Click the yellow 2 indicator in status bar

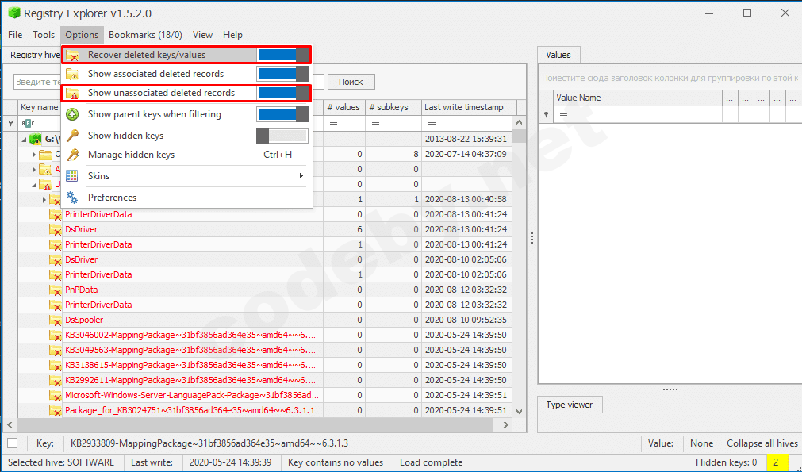click(777, 462)
